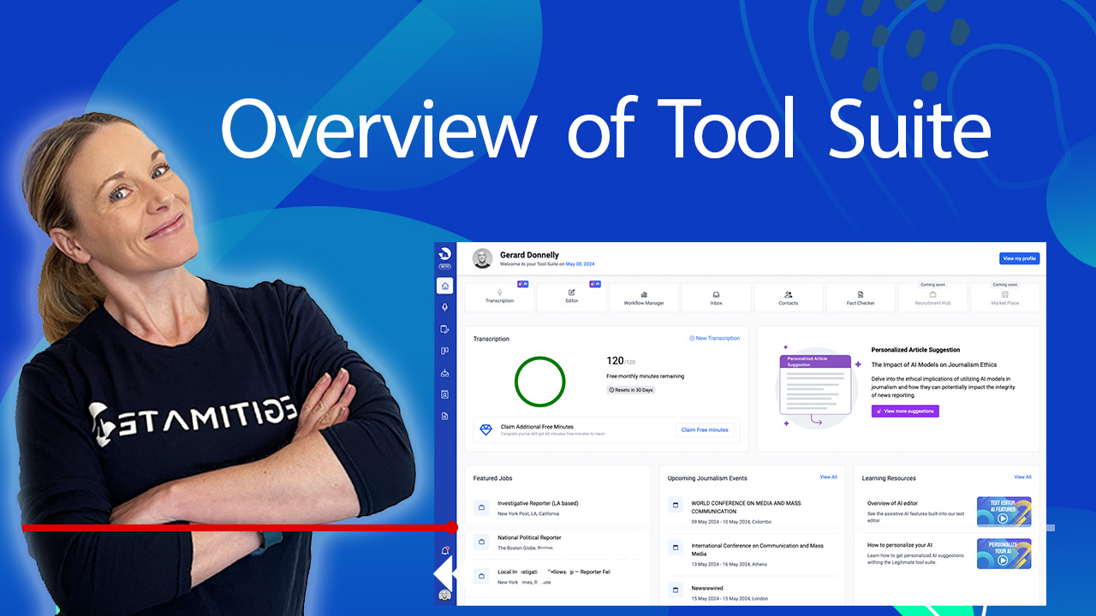1096x616 pixels.
Task: Click the Home icon in the sidebar
Action: (x=444, y=286)
